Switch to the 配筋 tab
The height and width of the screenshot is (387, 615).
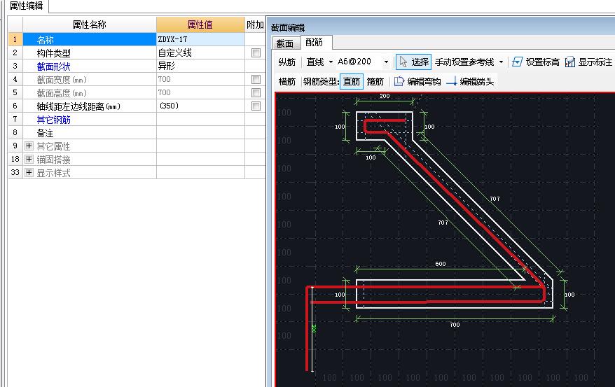tap(315, 42)
